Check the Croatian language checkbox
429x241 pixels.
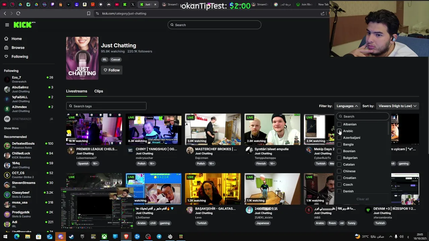coord(339,178)
